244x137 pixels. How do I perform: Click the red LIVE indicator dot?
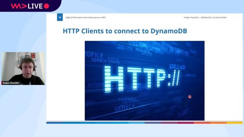click(x=47, y=6)
